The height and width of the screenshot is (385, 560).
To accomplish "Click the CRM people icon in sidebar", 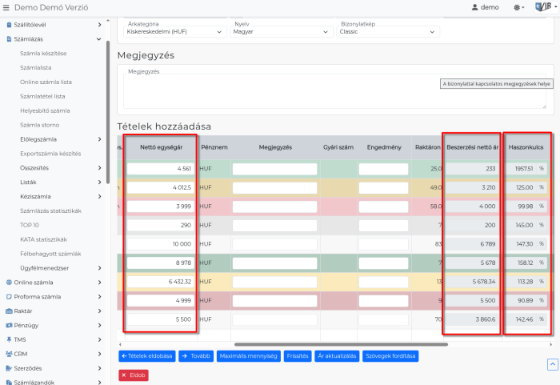I will (8, 354).
